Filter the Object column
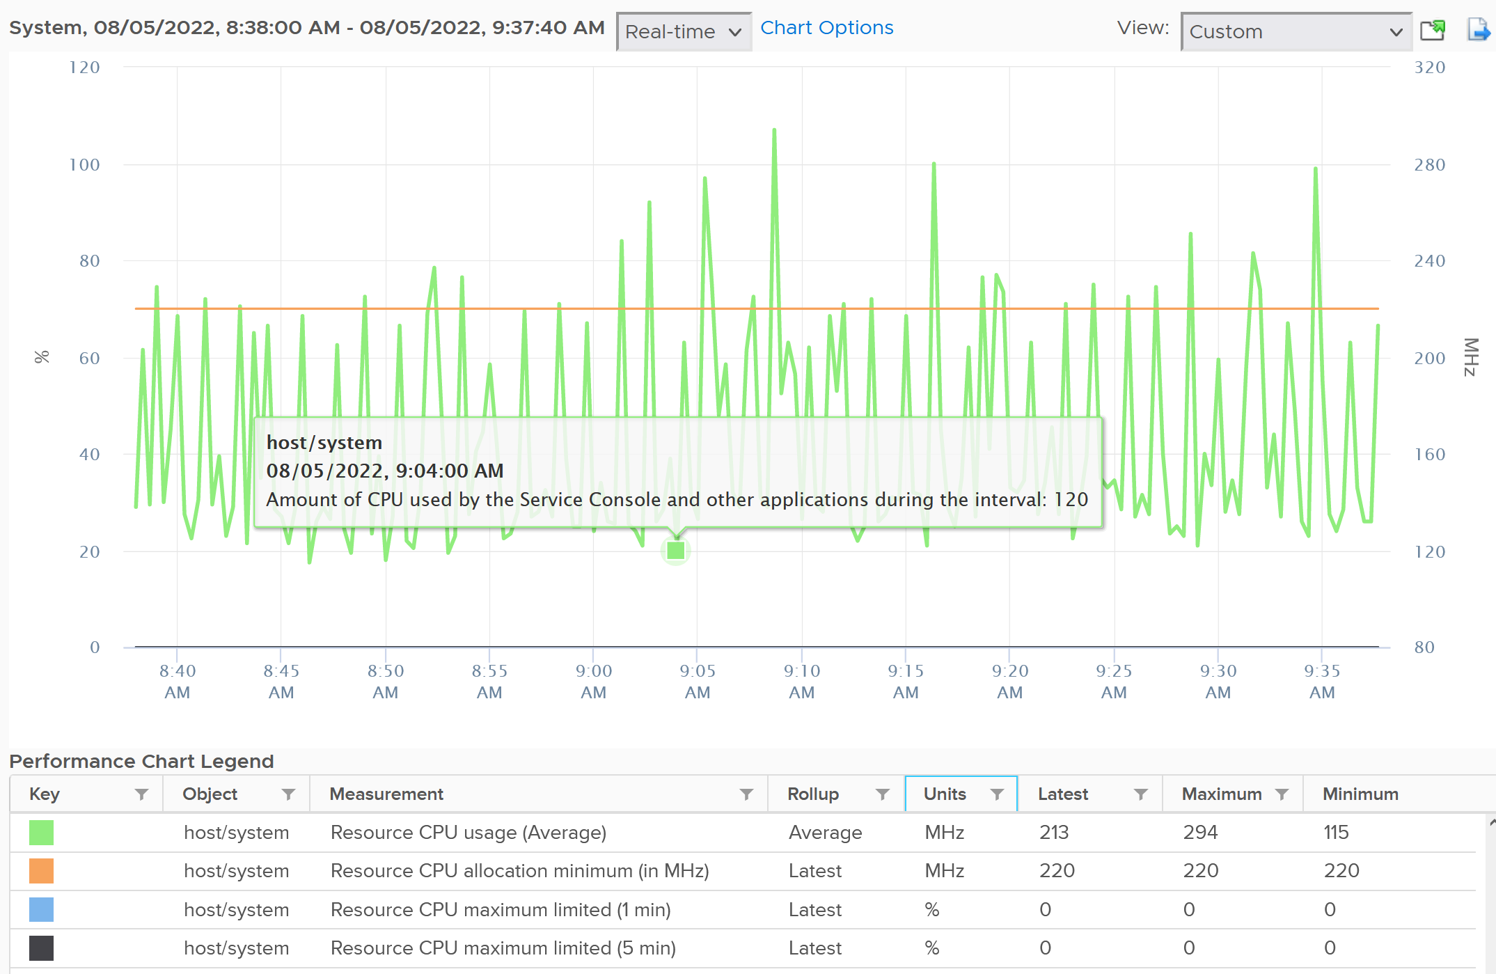Image resolution: width=1496 pixels, height=974 pixels. [x=288, y=794]
